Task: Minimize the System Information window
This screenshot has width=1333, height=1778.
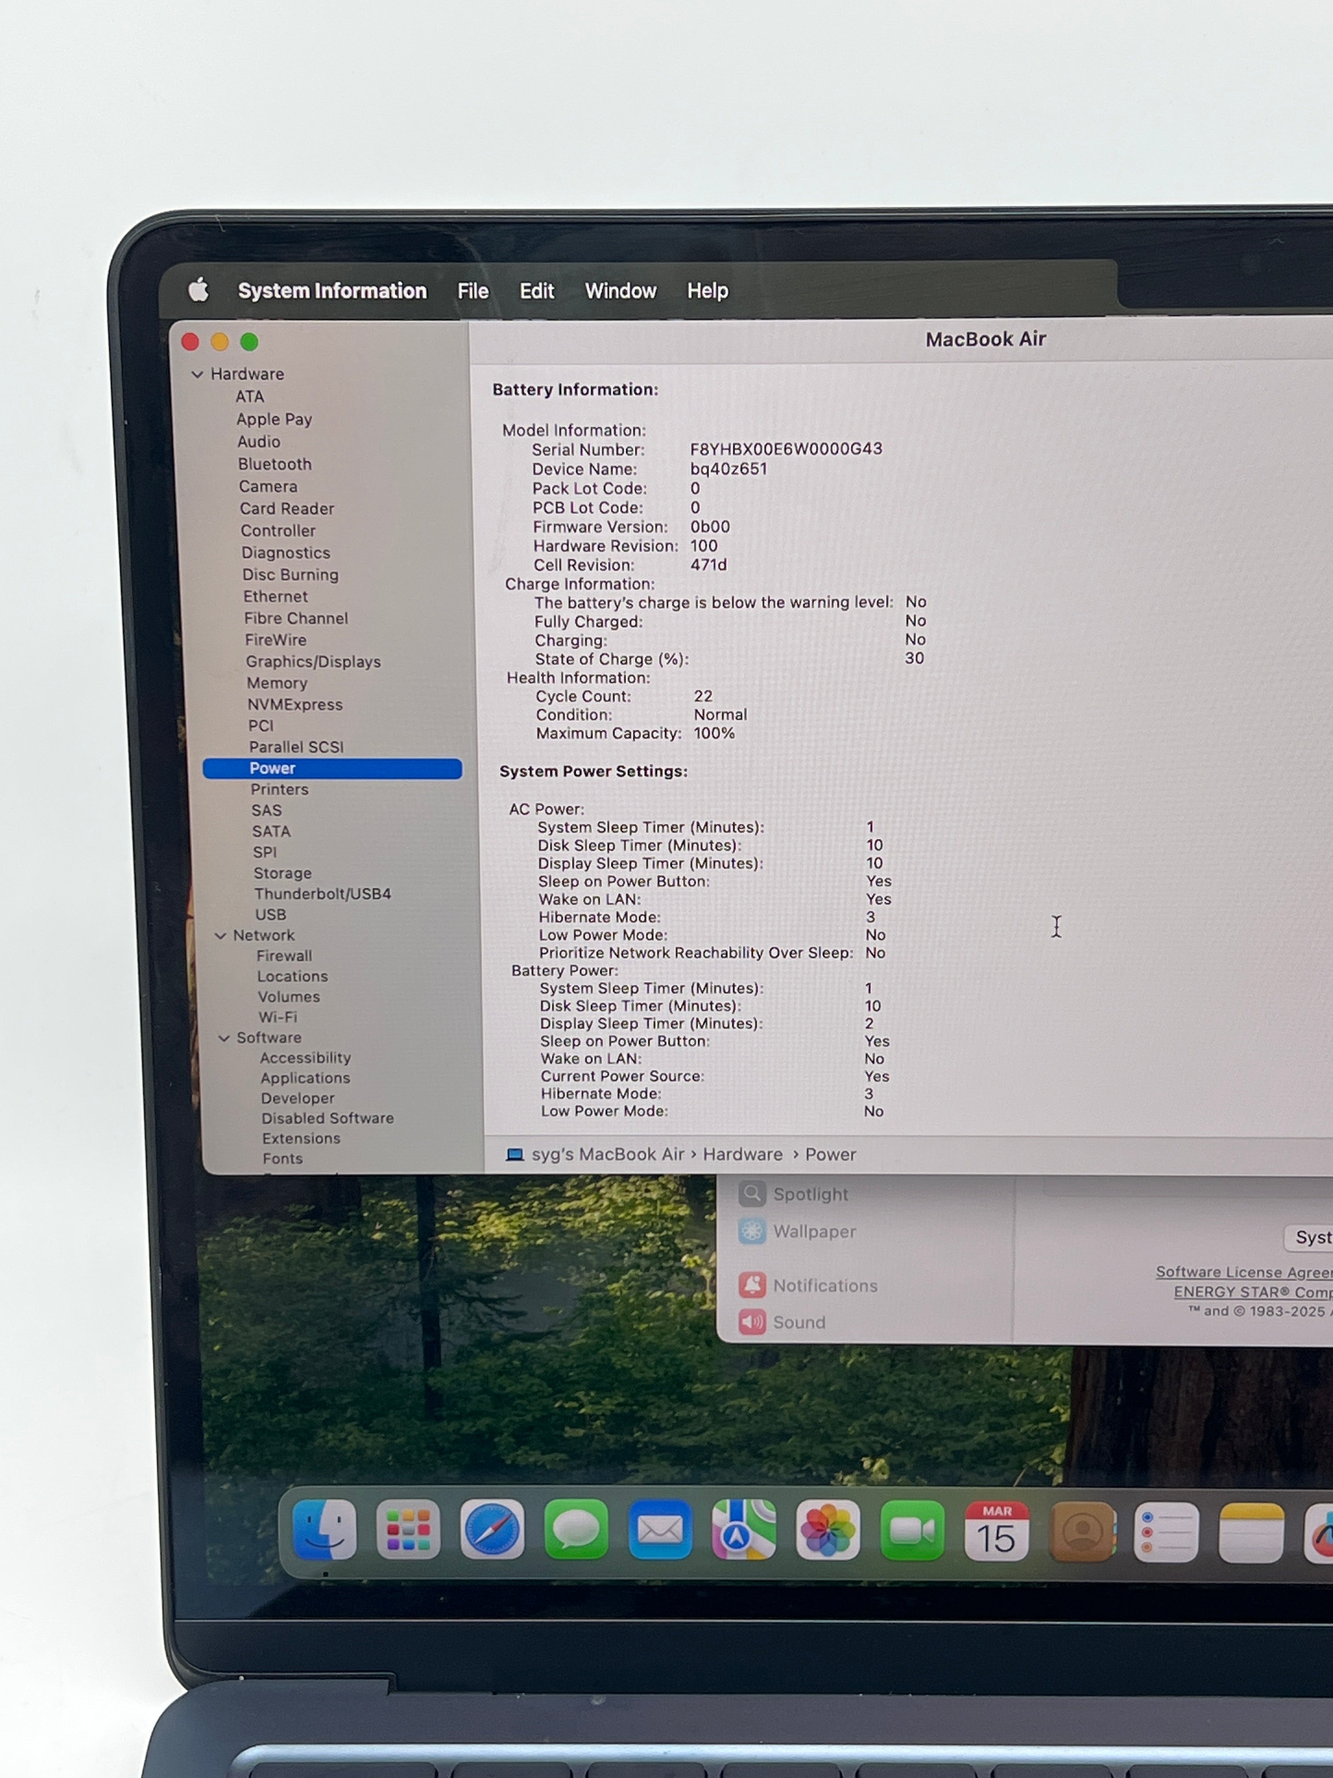Action: point(220,342)
